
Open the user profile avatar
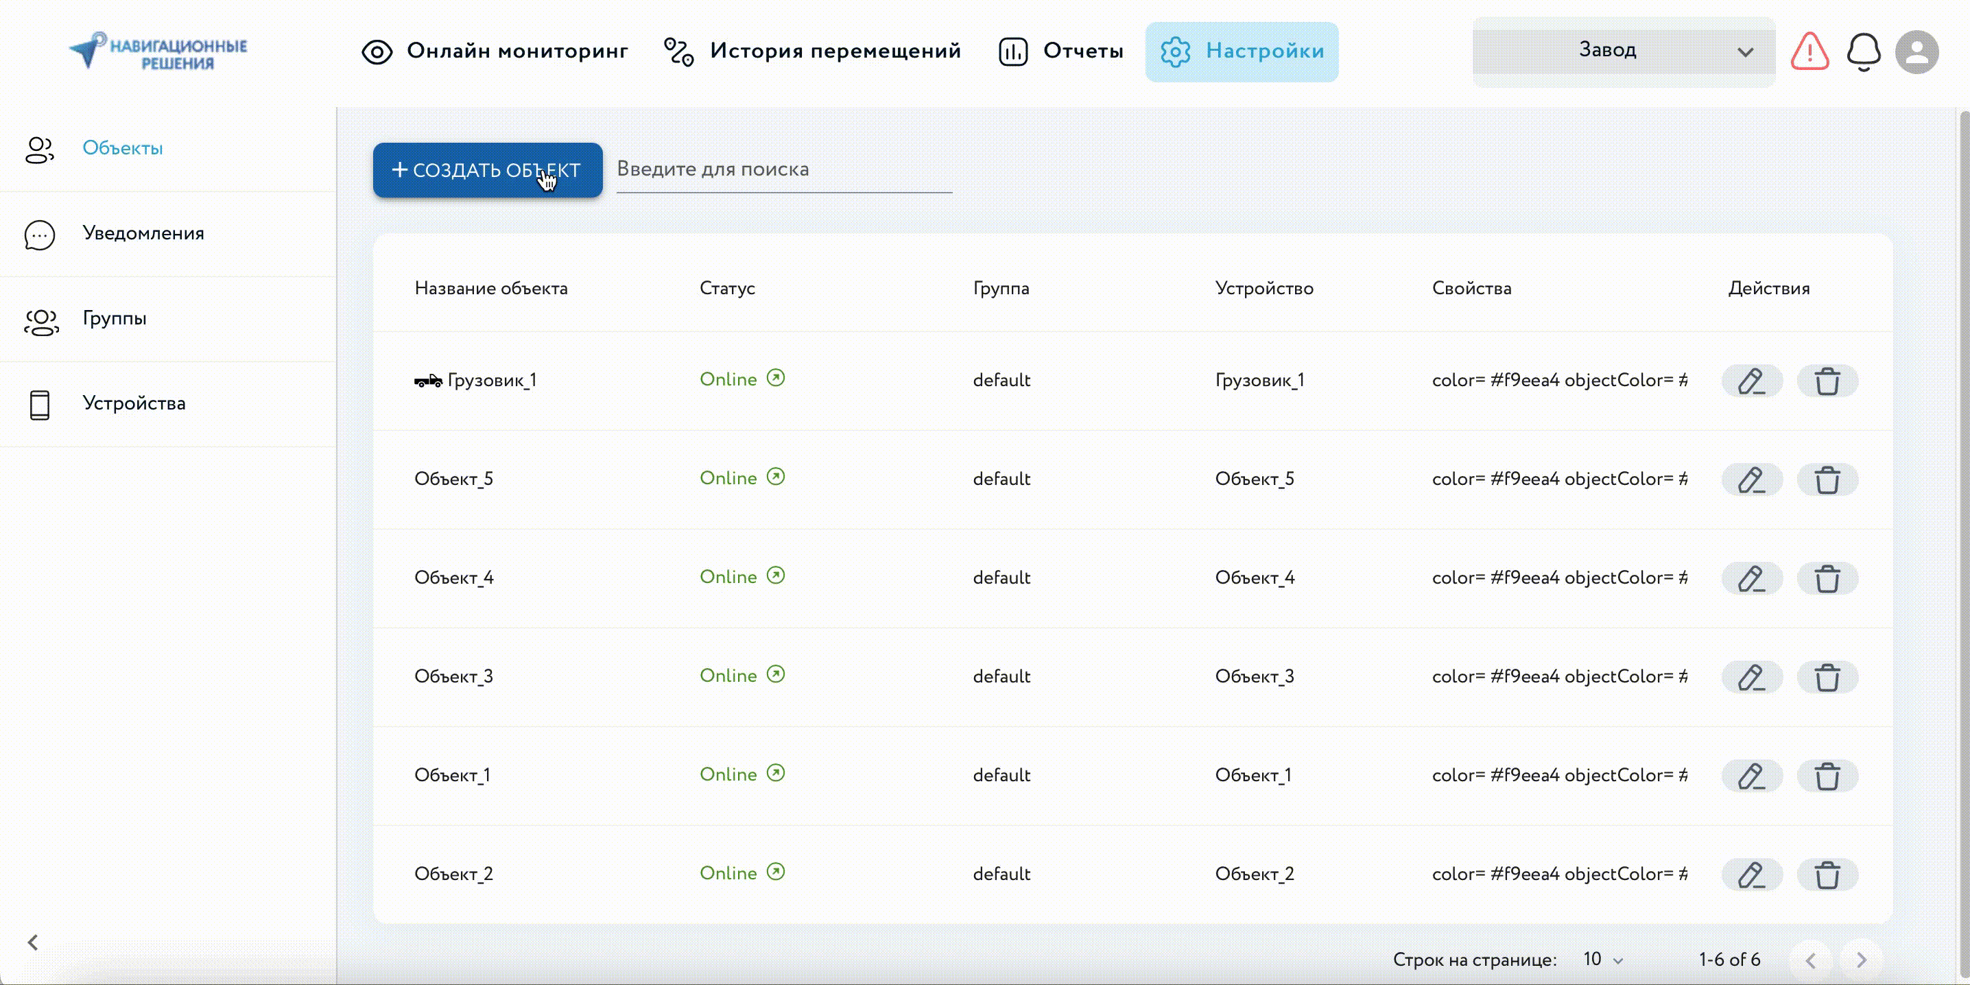pos(1916,52)
